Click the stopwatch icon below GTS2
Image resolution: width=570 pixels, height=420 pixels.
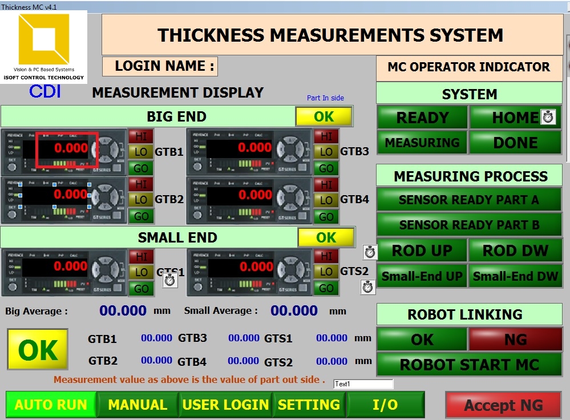(x=368, y=288)
